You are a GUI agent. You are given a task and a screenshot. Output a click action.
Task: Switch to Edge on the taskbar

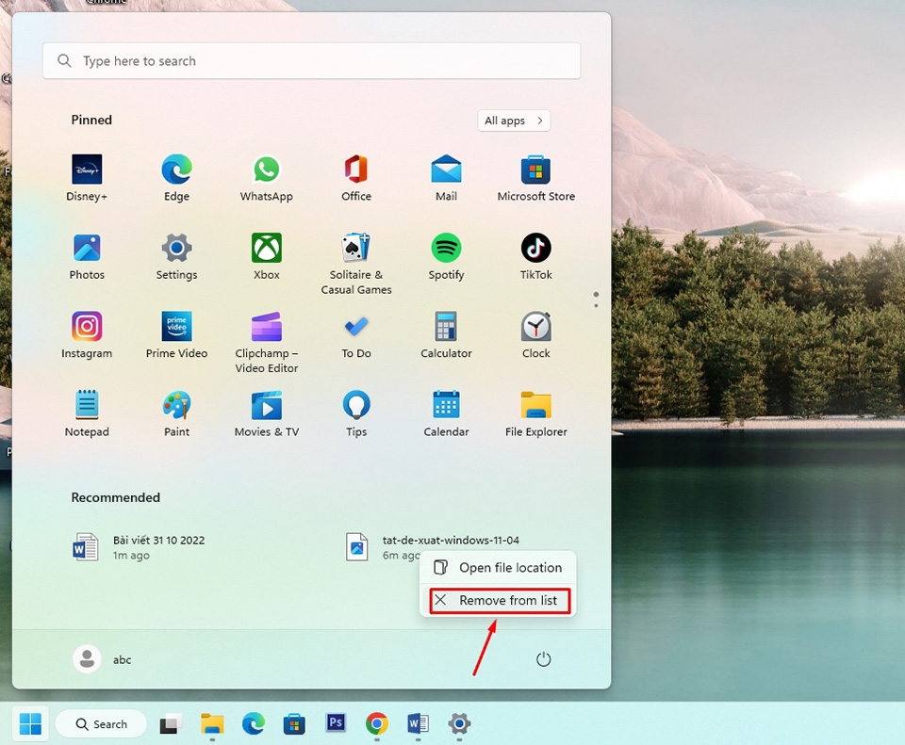[254, 723]
